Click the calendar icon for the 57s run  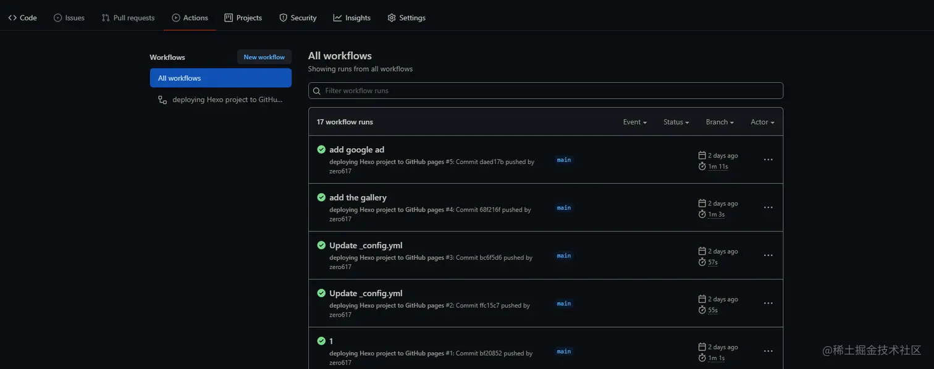tap(702, 251)
